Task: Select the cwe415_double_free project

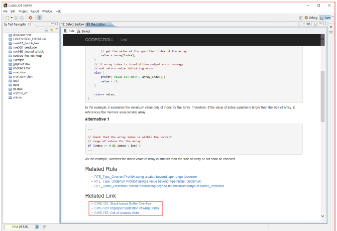Action: click(24, 43)
